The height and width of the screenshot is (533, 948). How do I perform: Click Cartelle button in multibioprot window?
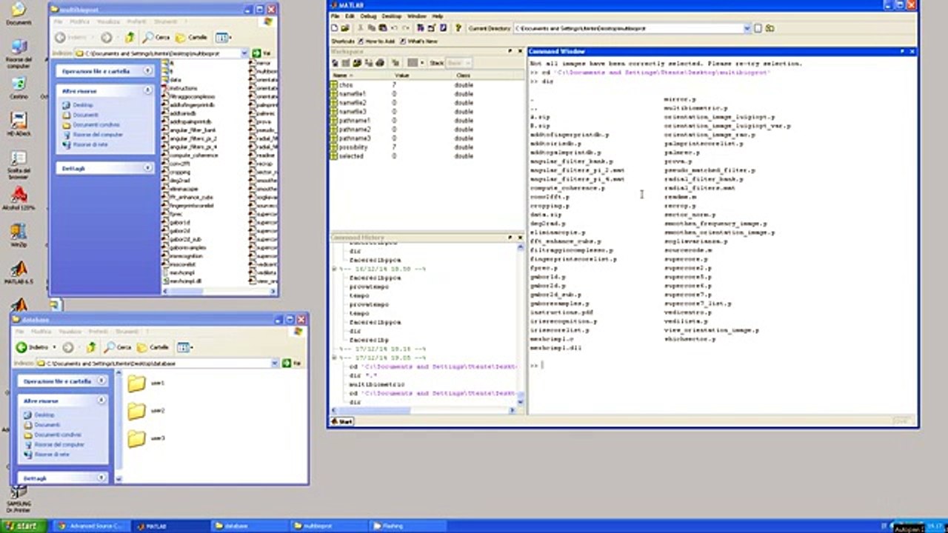click(192, 37)
